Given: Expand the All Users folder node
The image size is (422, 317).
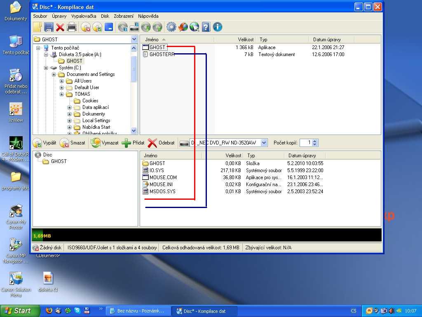Looking at the screenshot, I should [x=62, y=81].
